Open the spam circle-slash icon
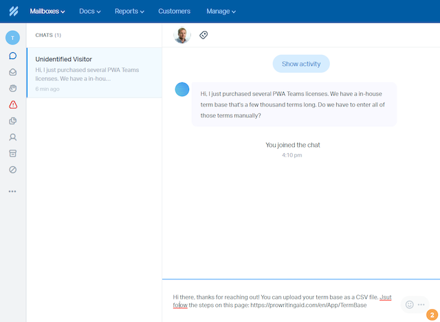 point(12,170)
